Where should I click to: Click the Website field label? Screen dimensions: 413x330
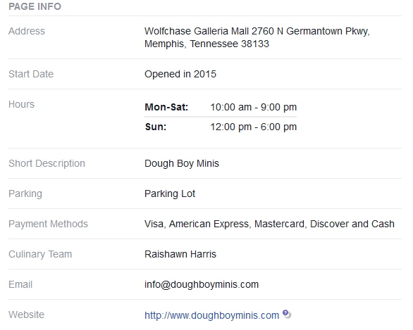[26, 315]
